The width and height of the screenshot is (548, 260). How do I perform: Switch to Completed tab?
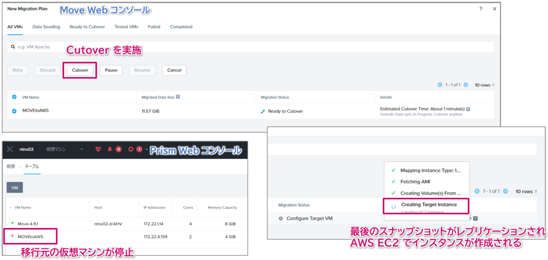181,27
